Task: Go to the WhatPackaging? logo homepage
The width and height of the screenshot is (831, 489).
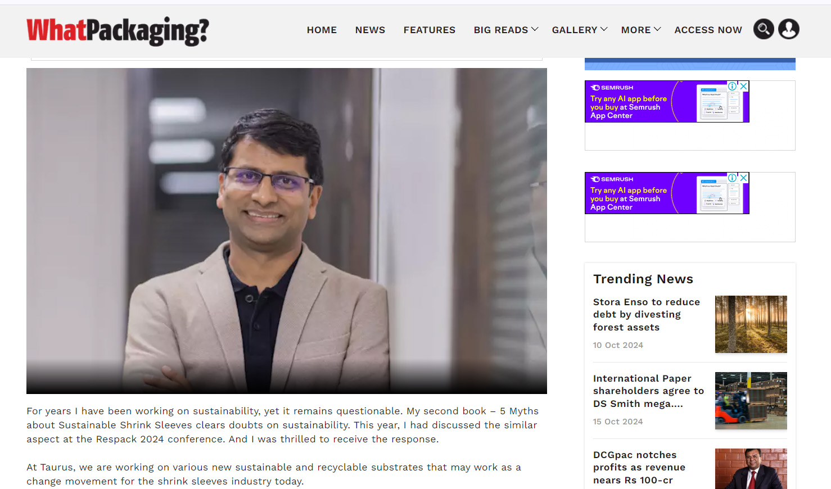Action: click(118, 31)
